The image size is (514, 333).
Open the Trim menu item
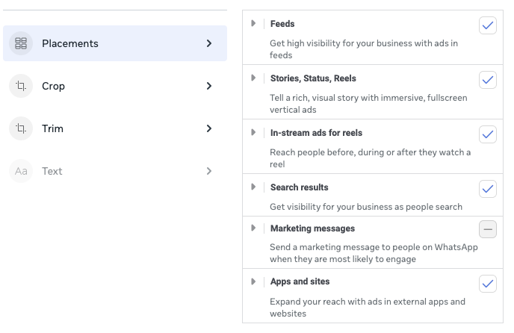pyautogui.click(x=112, y=128)
